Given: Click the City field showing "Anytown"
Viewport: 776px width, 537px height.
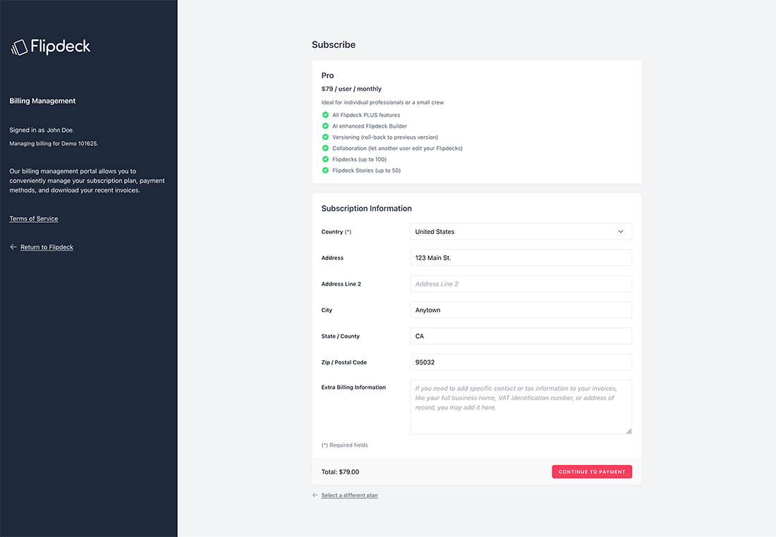Looking at the screenshot, I should point(521,309).
